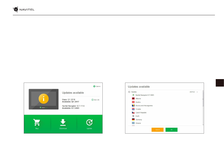
Task: Choose Germany from the updates list
Action: 139,119
